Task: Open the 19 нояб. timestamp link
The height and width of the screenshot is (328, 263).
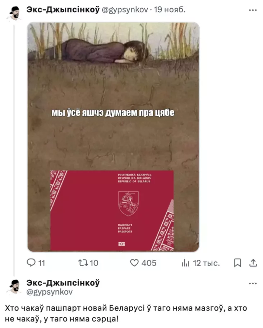Action: [x=170, y=10]
